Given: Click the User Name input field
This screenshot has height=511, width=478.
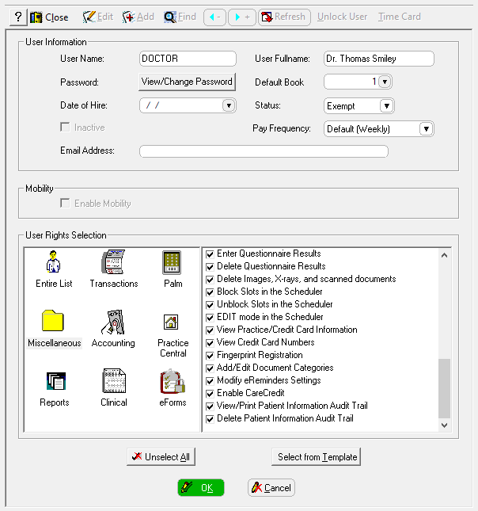Looking at the screenshot, I should 188,59.
